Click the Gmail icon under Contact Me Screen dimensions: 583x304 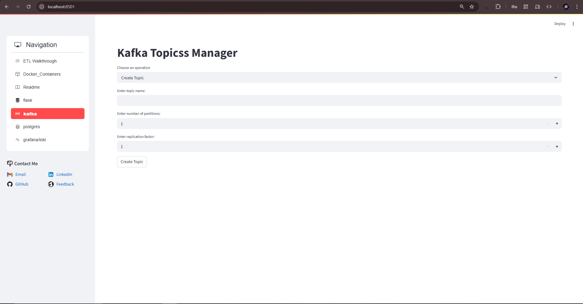(x=10, y=174)
